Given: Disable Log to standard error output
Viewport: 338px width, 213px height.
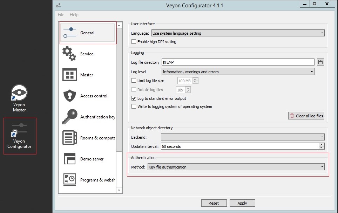Looking at the screenshot, I should pos(134,98).
